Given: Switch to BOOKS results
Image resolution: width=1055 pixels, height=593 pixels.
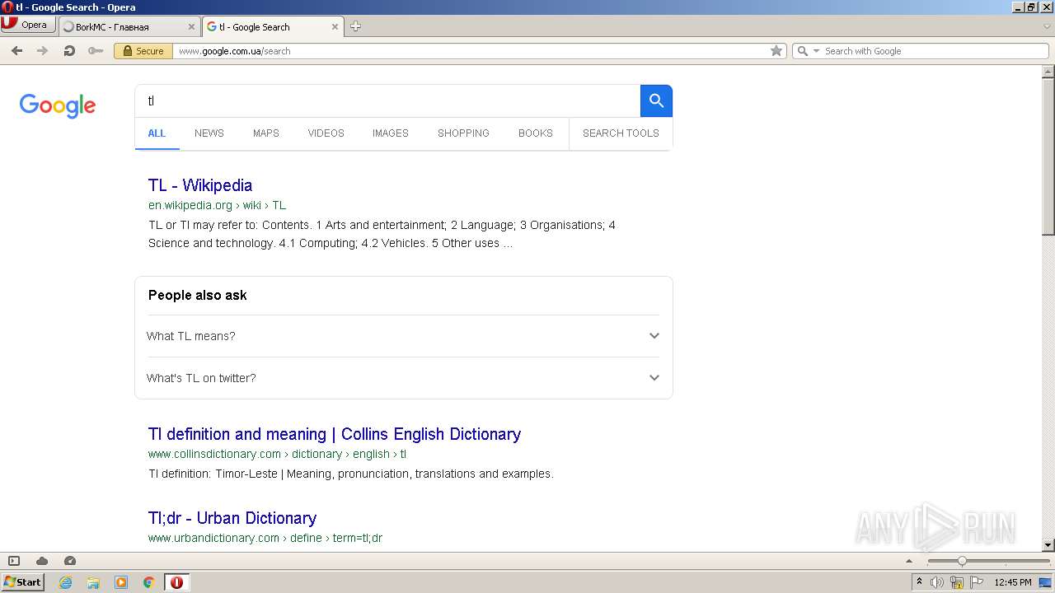Looking at the screenshot, I should point(536,133).
